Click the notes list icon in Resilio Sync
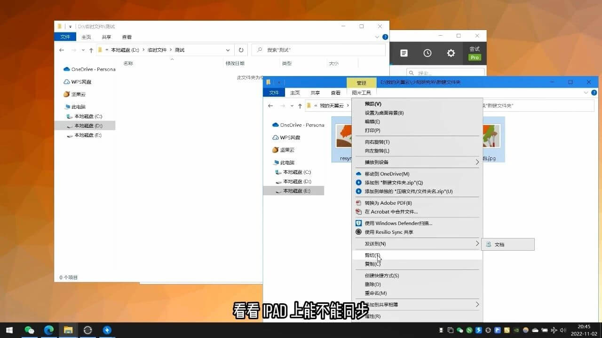The height and width of the screenshot is (338, 602). pyautogui.click(x=404, y=53)
